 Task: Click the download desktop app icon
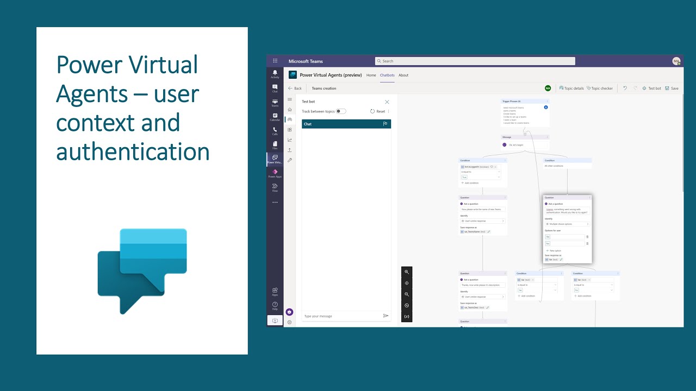point(275,320)
